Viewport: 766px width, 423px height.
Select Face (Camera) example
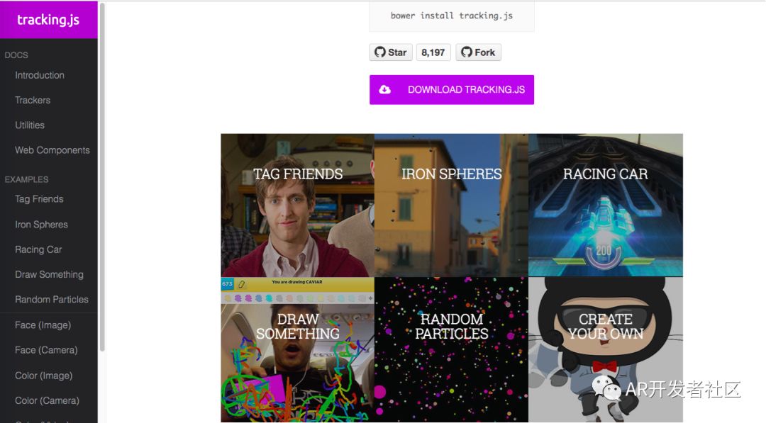46,350
